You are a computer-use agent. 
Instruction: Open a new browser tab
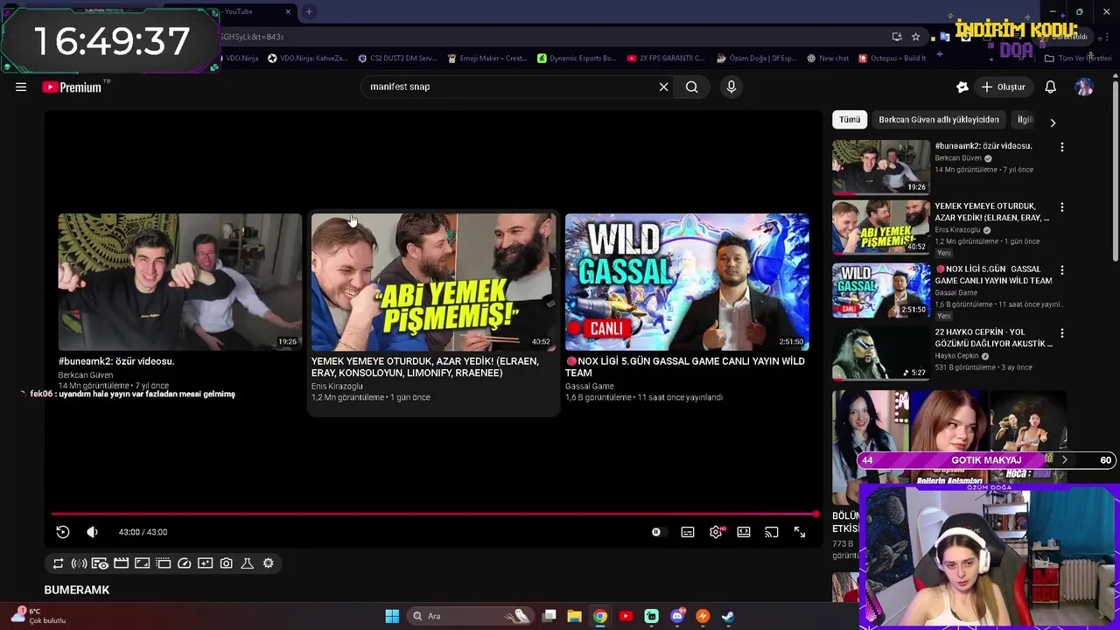(309, 11)
